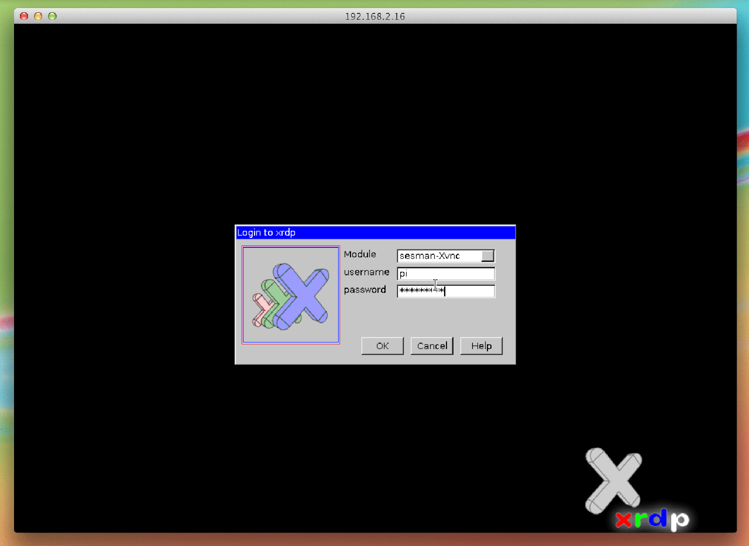Click the green letter r in the xrdp wordmark

[x=641, y=519]
